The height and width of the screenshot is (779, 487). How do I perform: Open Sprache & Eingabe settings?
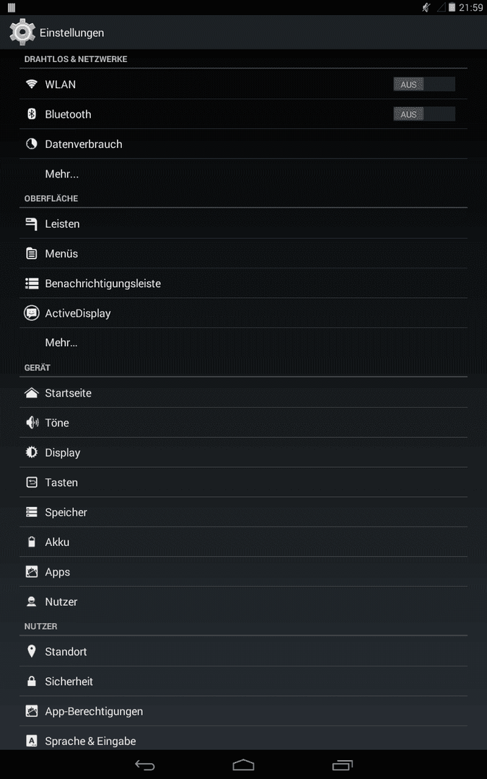tap(243, 739)
